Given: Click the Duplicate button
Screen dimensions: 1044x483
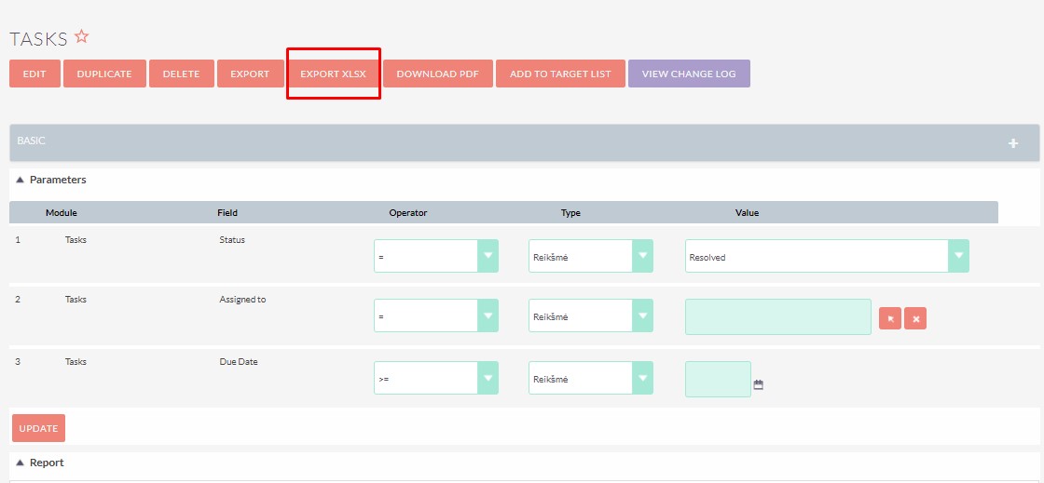Looking at the screenshot, I should click(x=104, y=74).
